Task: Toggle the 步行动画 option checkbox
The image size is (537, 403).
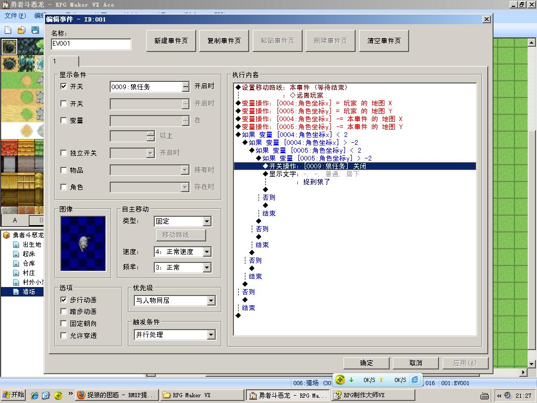Action: 63,300
